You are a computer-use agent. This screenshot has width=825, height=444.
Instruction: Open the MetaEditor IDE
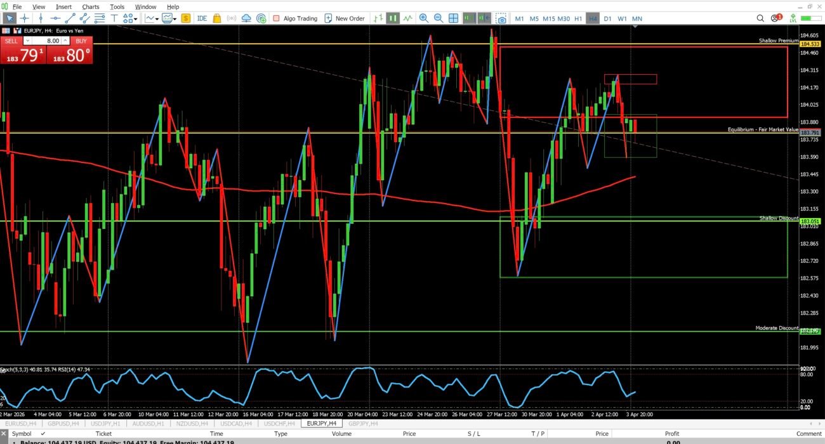pos(202,18)
